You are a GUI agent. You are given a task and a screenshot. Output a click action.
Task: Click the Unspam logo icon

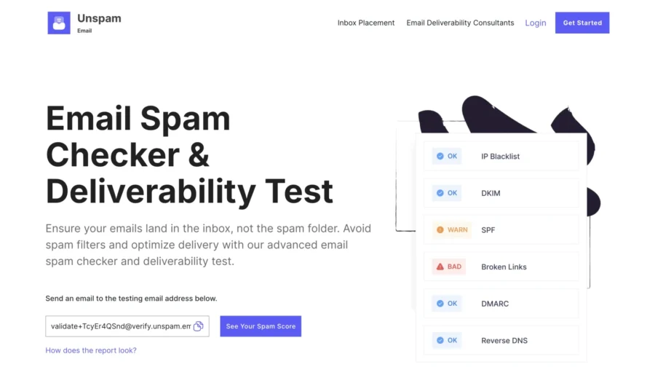click(x=59, y=23)
